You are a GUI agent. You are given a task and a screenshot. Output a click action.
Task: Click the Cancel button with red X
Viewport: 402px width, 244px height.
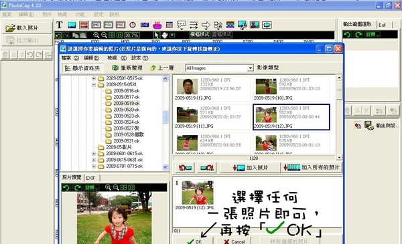pyautogui.click(x=234, y=241)
